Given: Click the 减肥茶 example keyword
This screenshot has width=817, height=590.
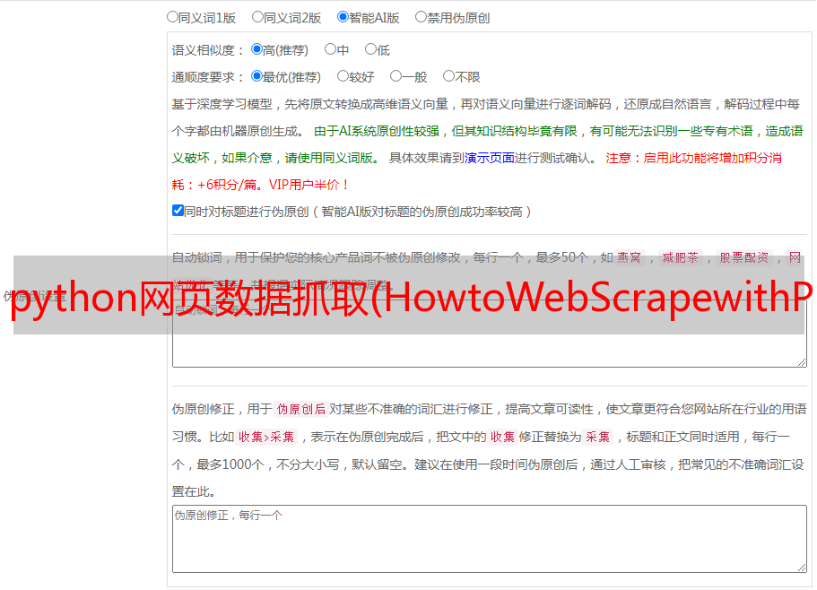Looking at the screenshot, I should pyautogui.click(x=681, y=257).
